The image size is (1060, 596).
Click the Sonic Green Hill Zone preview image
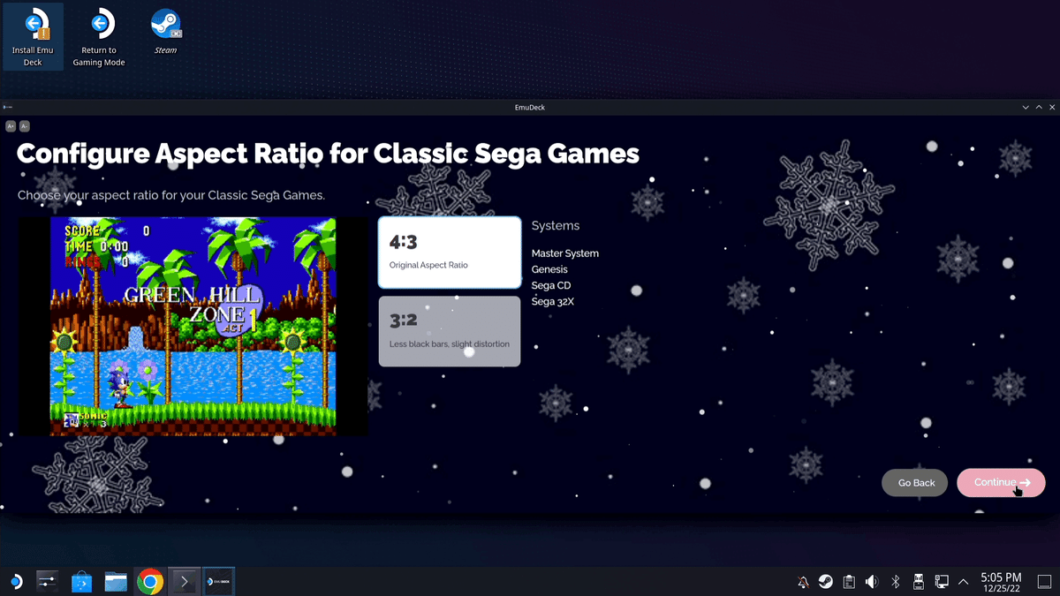193,326
